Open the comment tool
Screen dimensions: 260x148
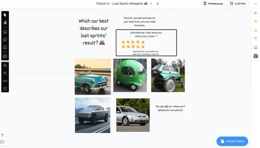(x=5, y=56)
